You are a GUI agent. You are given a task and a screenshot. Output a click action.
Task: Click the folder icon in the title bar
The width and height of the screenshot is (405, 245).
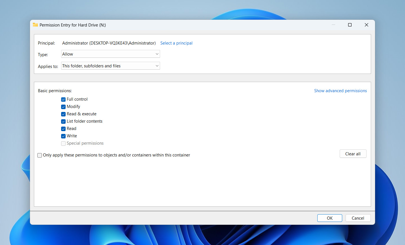pyautogui.click(x=35, y=25)
